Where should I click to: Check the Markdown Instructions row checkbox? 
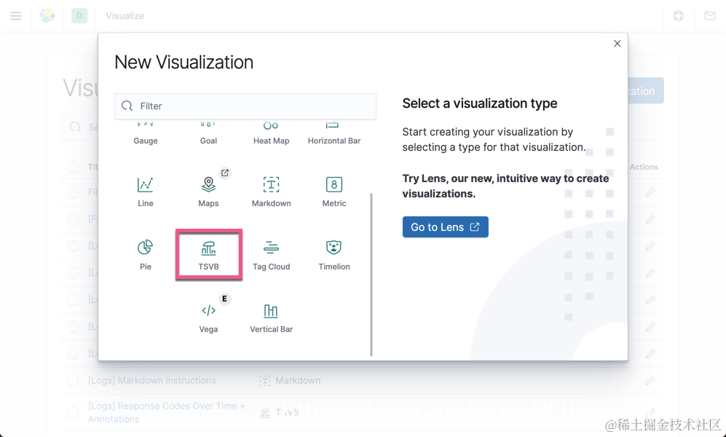coord(73,380)
